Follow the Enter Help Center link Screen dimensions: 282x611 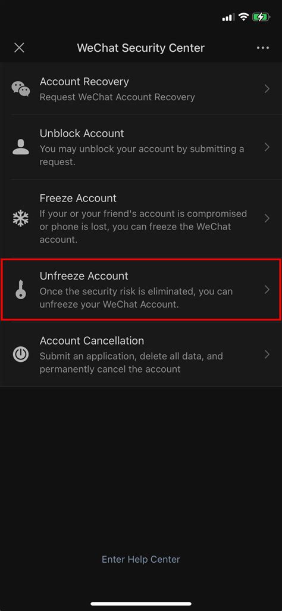coord(141,559)
